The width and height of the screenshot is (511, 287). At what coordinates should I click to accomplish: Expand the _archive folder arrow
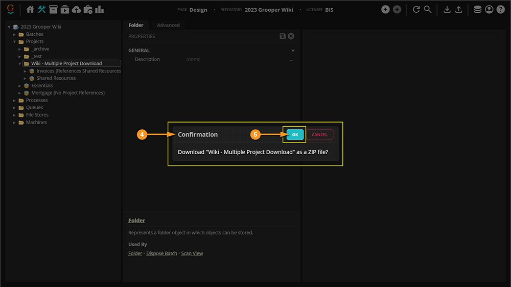click(x=20, y=49)
